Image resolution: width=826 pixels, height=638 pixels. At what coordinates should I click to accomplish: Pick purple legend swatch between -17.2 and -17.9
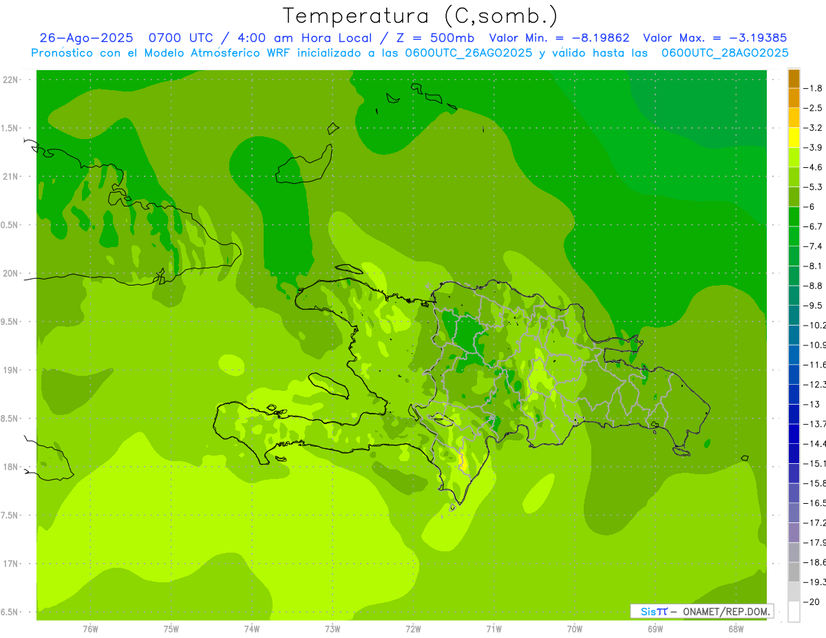[x=794, y=532]
